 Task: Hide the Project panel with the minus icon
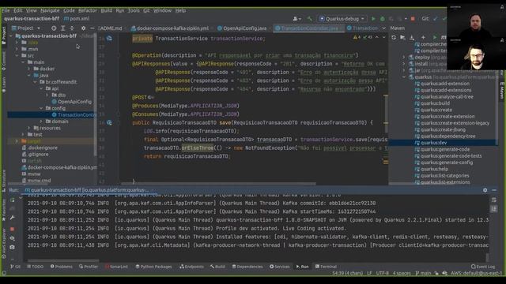click(x=92, y=28)
